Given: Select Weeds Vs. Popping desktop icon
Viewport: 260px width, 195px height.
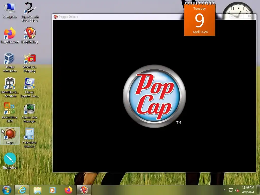Looking at the screenshot, I should [29, 63].
